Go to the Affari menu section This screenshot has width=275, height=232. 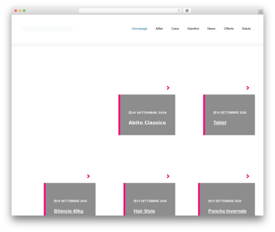159,29
